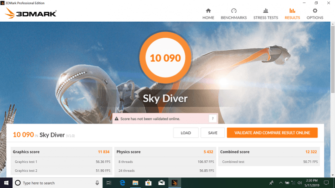Open the Wi-Fi network icon

(293, 183)
